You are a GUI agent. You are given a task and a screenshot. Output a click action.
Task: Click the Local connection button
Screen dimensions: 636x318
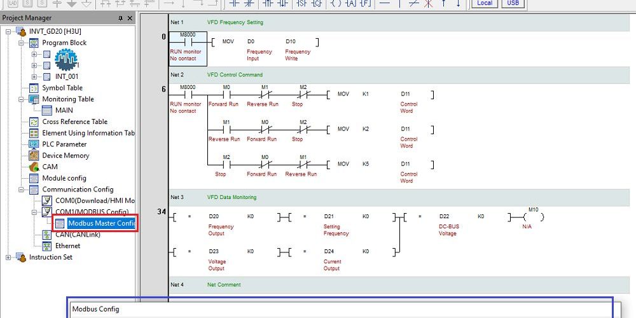484,3
